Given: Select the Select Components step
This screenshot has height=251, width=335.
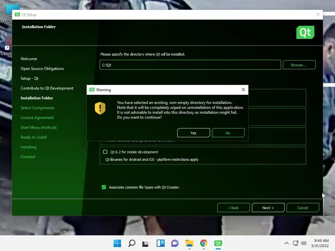Looking at the screenshot, I should (x=37, y=108).
